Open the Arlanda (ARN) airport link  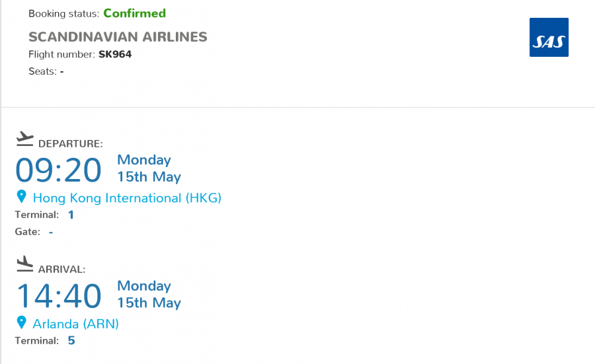tap(75, 324)
